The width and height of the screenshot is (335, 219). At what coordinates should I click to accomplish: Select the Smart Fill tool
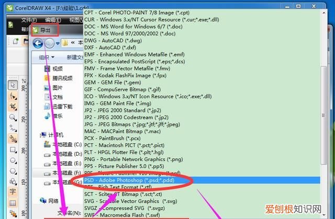13,139
